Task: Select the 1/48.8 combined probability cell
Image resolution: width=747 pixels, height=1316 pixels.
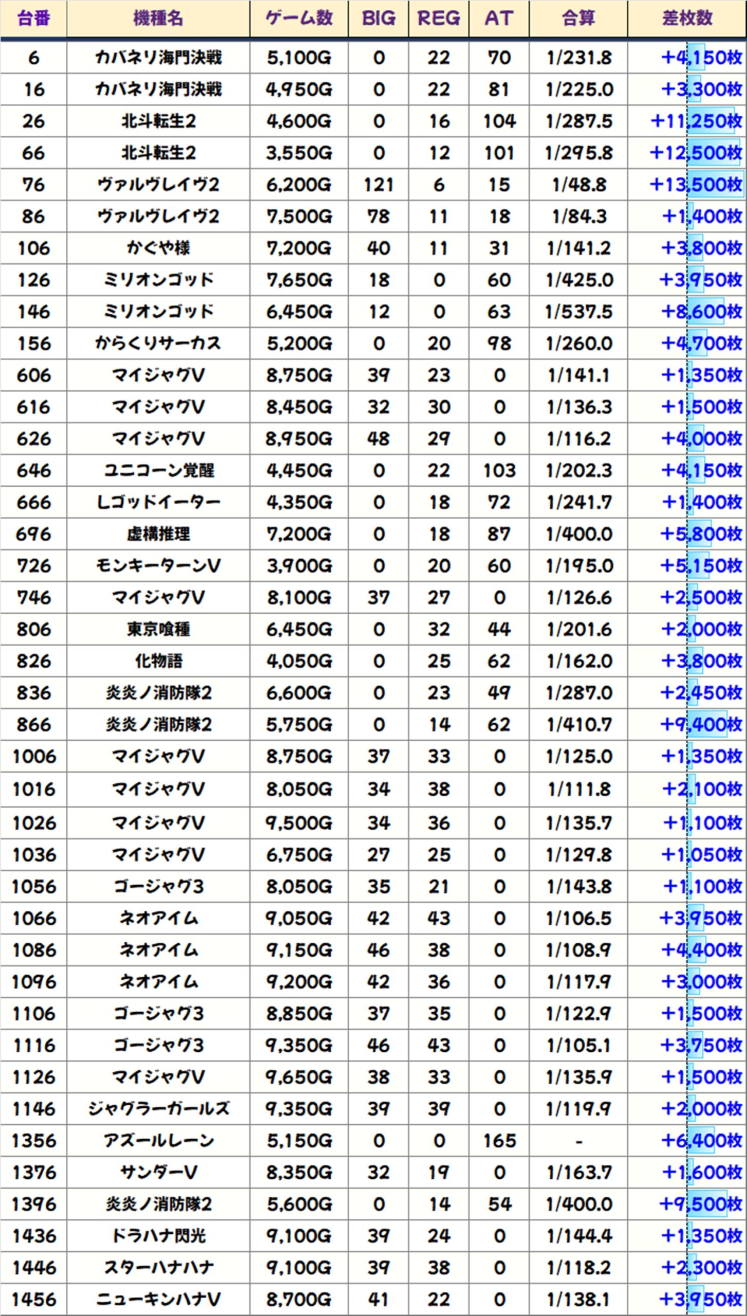Action: 578,185
